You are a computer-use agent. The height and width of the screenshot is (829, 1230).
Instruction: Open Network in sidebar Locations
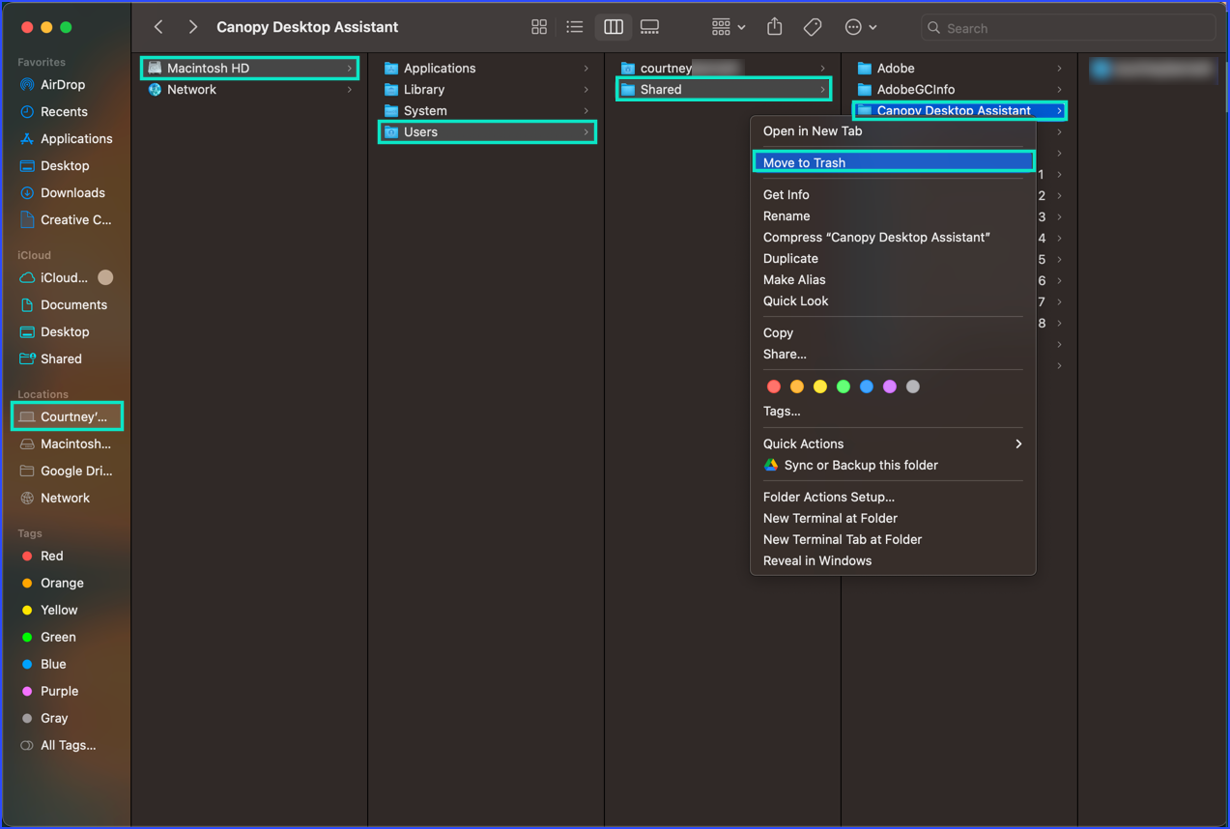(x=65, y=499)
